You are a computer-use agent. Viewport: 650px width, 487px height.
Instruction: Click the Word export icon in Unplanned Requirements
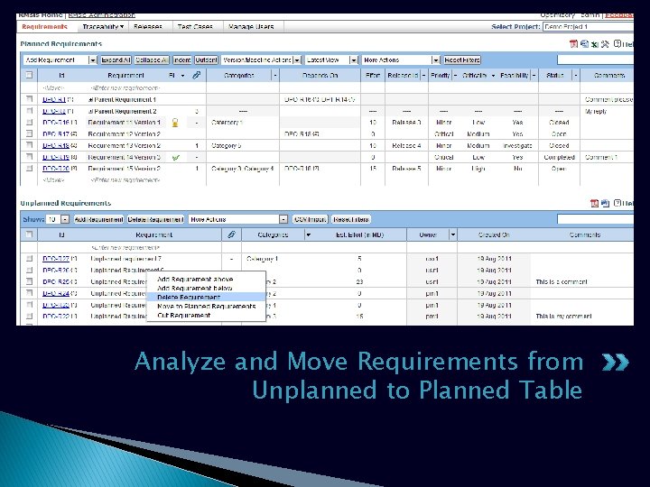605,203
